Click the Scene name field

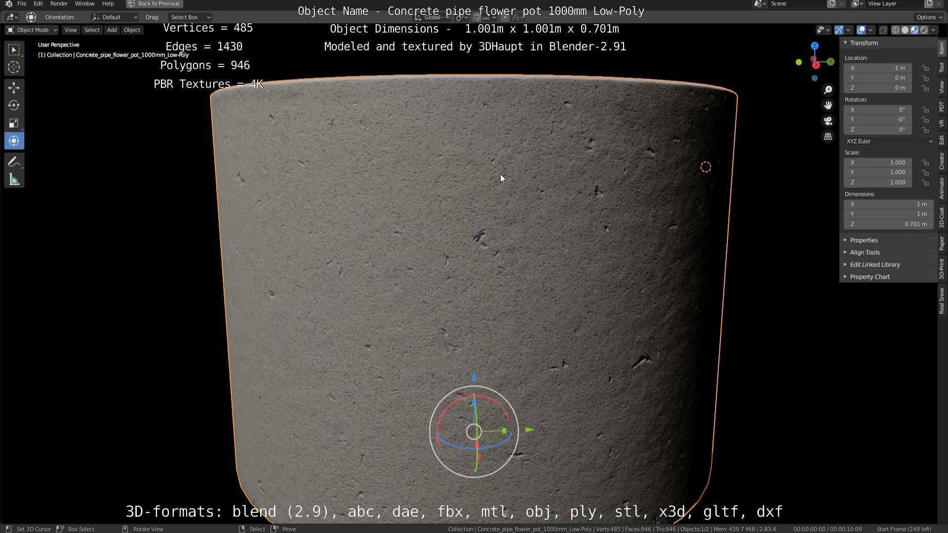[x=798, y=3]
